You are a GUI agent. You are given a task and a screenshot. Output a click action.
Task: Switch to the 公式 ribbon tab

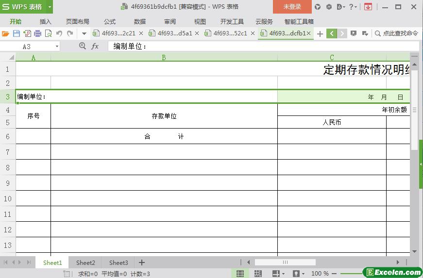pos(110,21)
